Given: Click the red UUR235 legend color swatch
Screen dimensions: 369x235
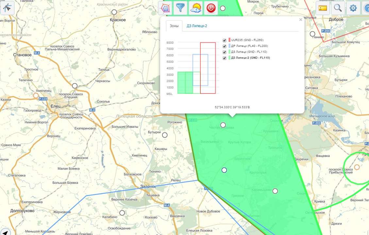Looking at the screenshot, I should click(229, 40).
